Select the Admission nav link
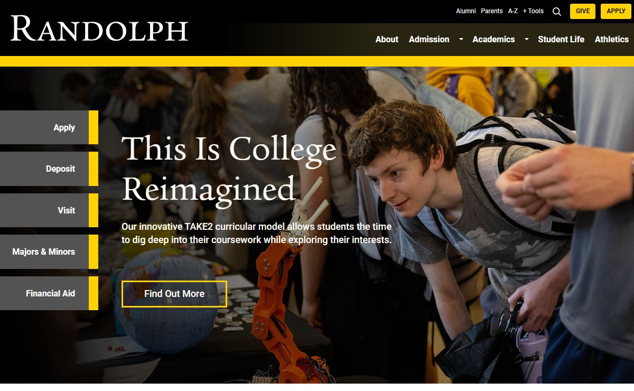This screenshot has width=634, height=391. tap(429, 39)
